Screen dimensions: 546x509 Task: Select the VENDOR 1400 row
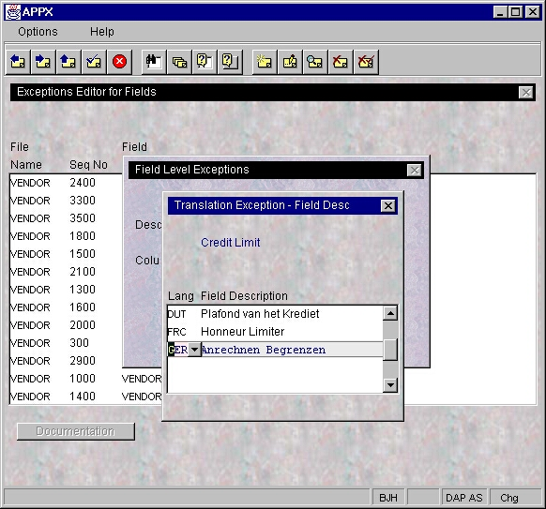86,397
